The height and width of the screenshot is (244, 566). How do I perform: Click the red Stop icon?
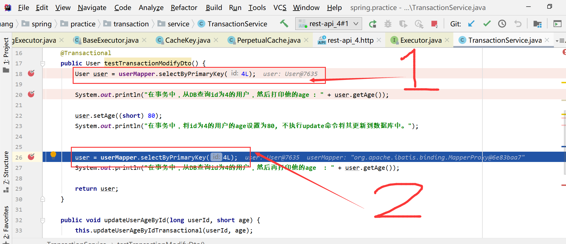pos(434,24)
